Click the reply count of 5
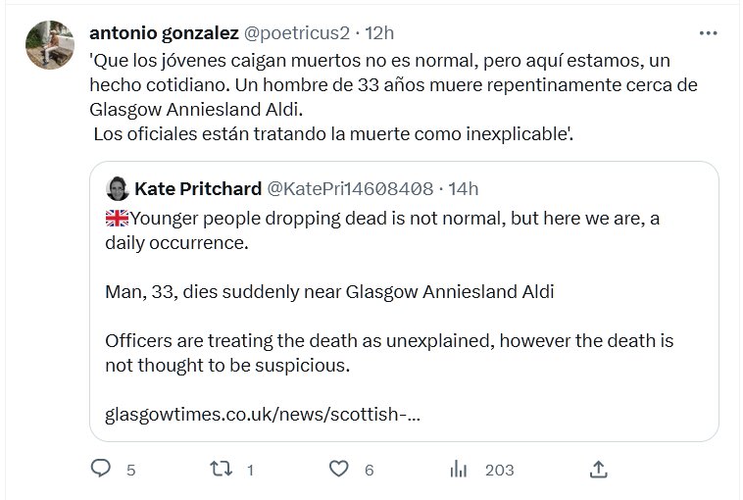Screen dimensions: 743x500 coord(131,471)
